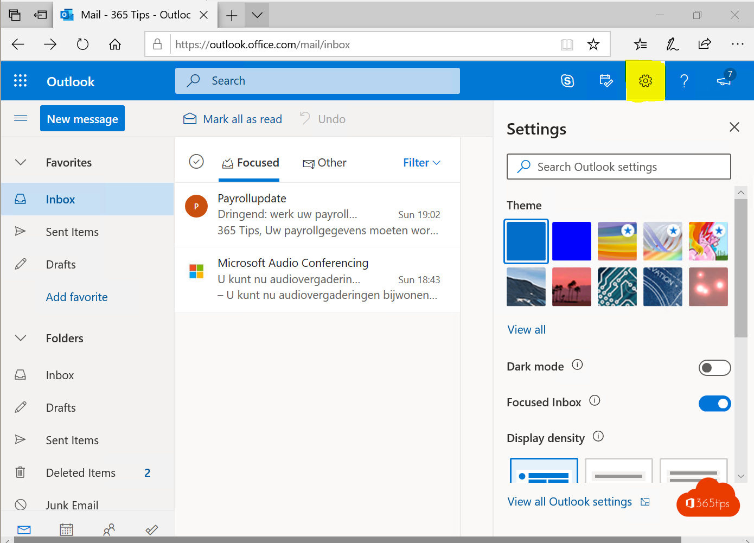Open the Help question mark icon

click(x=684, y=81)
